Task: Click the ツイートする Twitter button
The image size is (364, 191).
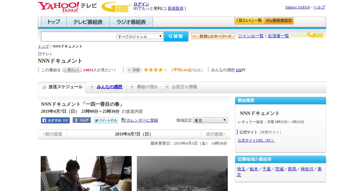Action: point(106,120)
